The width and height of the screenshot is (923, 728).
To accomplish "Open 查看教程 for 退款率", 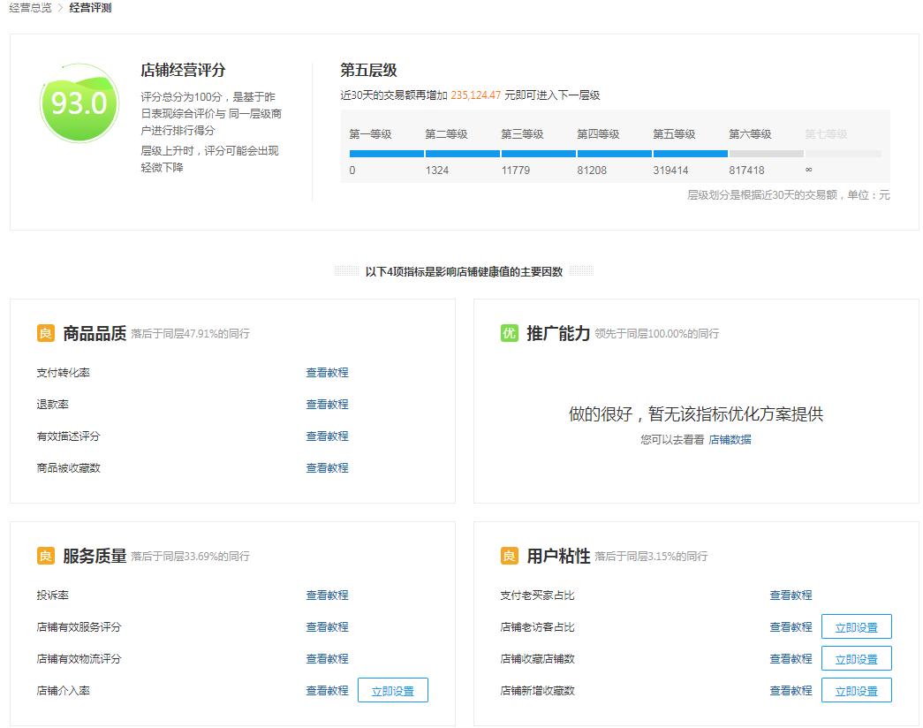I will tap(326, 404).
